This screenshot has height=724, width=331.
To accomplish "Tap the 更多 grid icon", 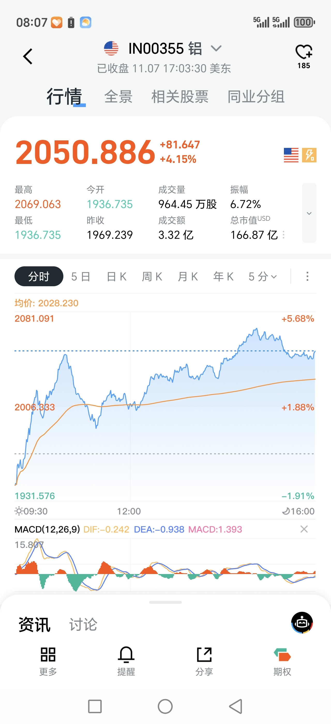I will tap(48, 655).
